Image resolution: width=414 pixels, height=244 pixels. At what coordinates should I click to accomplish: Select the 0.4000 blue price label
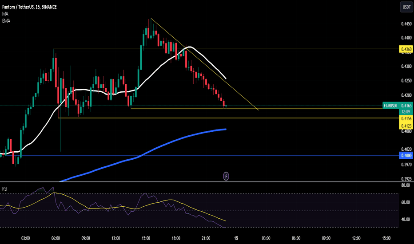(406, 155)
